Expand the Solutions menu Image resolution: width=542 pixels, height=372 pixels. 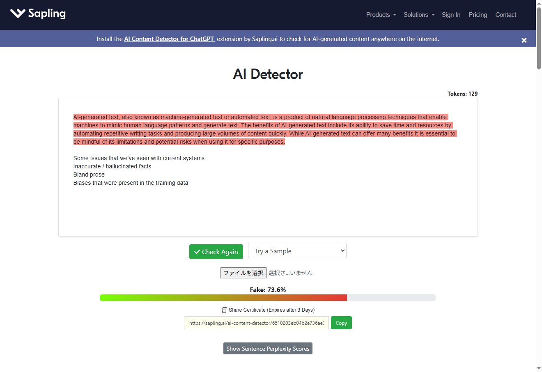coord(419,15)
